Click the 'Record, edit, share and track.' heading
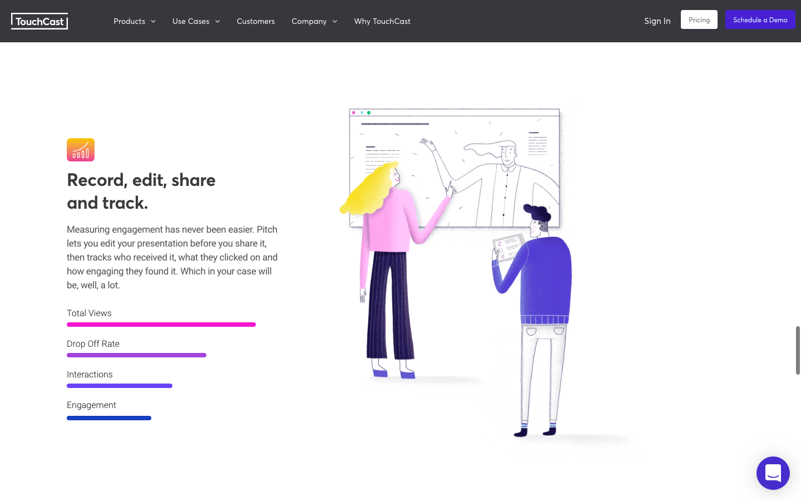This screenshot has width=801, height=501. click(x=141, y=191)
